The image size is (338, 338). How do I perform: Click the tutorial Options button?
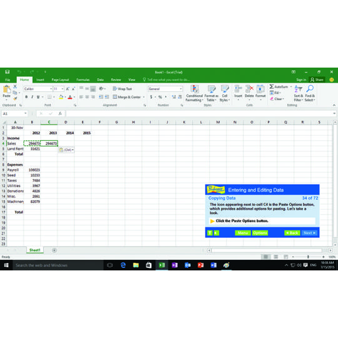pyautogui.click(x=260, y=233)
